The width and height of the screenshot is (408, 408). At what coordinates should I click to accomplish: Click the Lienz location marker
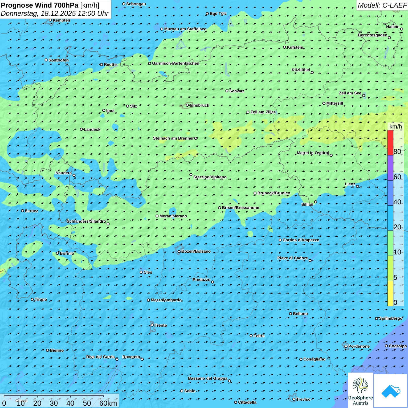[358, 187]
